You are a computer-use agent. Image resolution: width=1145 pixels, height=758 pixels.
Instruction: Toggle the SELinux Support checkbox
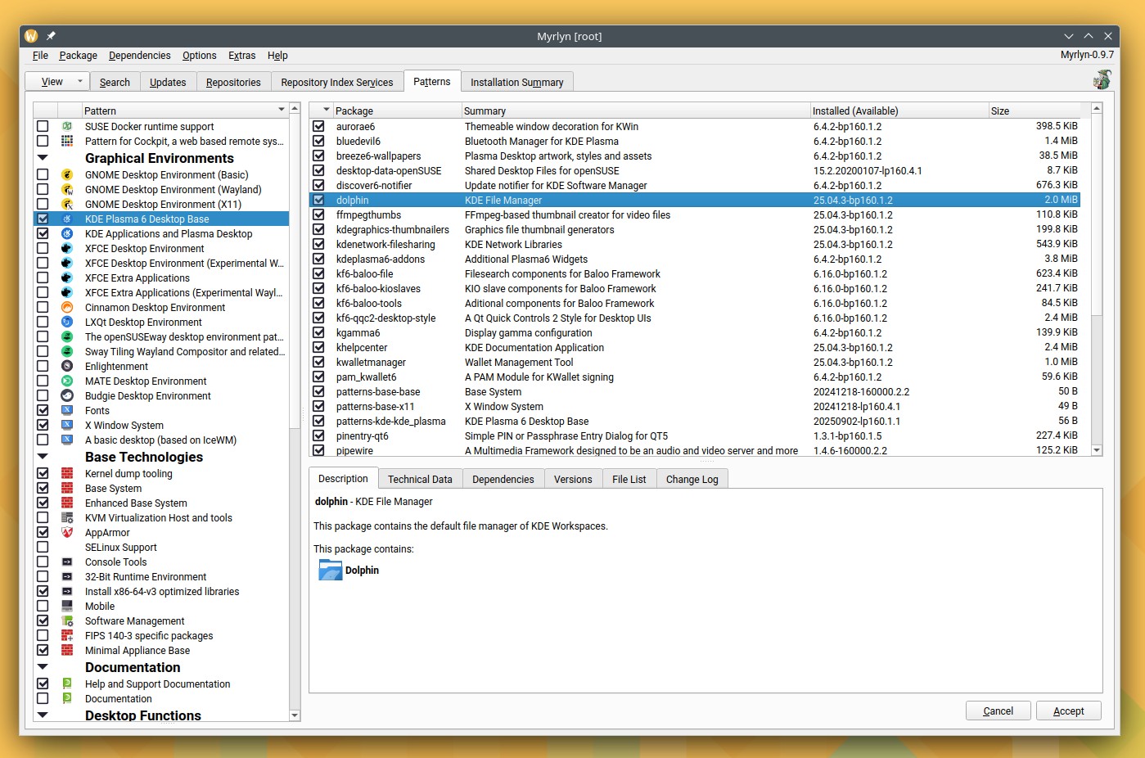(x=43, y=548)
